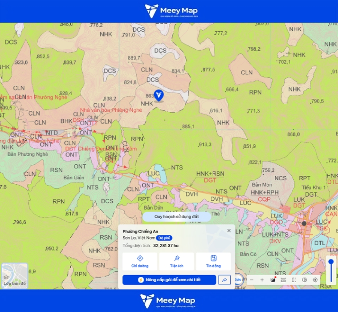Screen dimensions: 338x312
Task: Open the layer icon with red dot
Action: tap(273, 280)
